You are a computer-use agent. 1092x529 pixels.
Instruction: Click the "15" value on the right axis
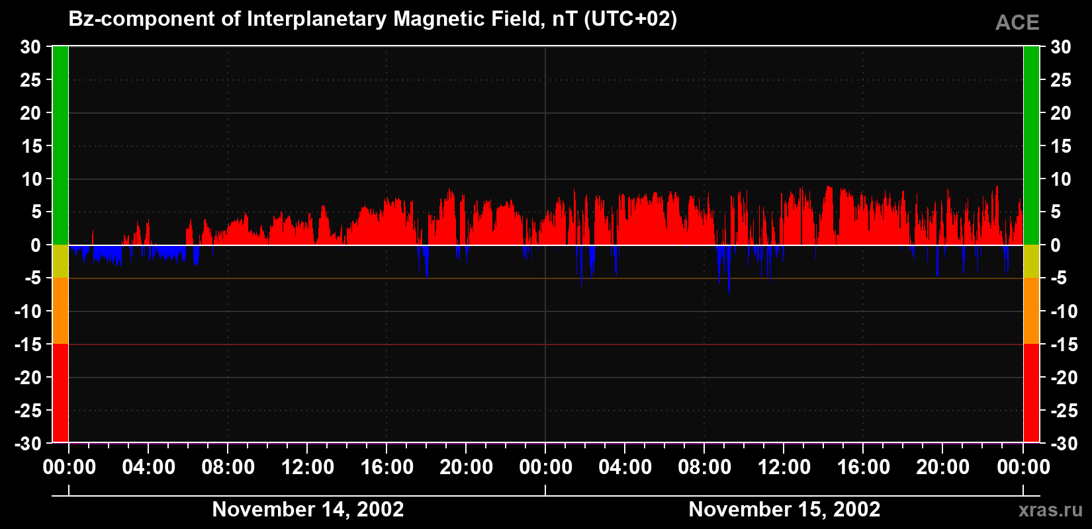(1061, 146)
